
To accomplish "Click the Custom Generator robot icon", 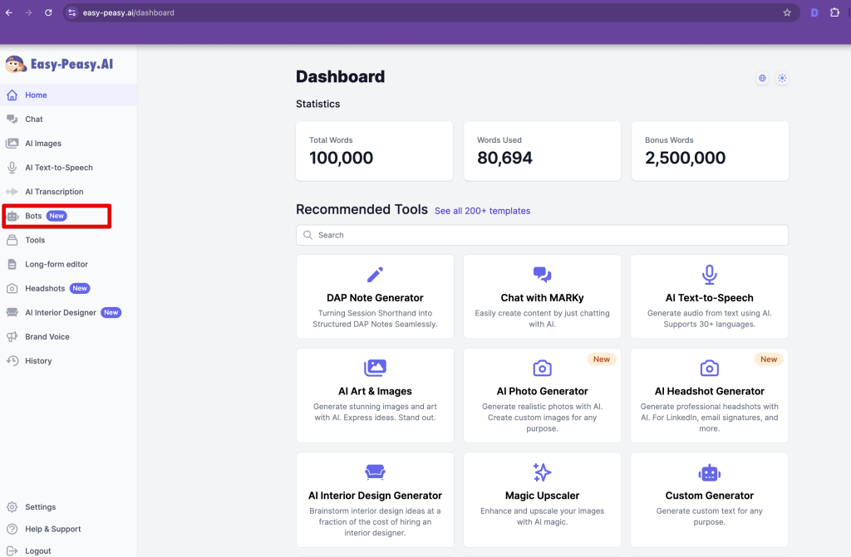I will [709, 472].
